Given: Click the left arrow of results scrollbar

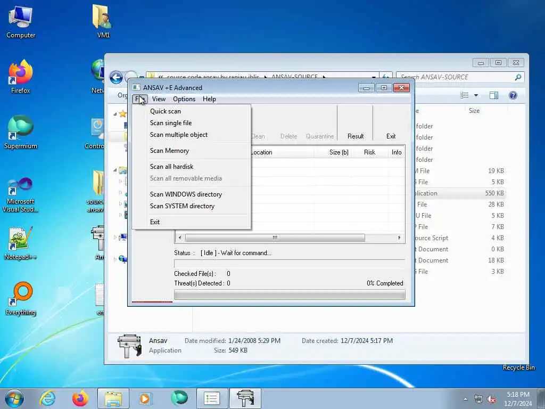Looking at the screenshot, I should (x=180, y=238).
